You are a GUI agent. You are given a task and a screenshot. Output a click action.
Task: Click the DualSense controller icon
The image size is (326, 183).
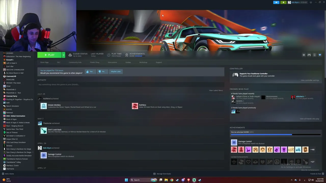pyautogui.click(x=235, y=75)
